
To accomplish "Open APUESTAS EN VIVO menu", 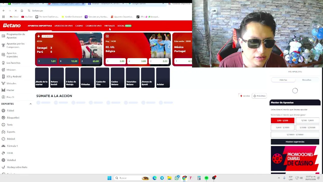I will click(x=64, y=26).
